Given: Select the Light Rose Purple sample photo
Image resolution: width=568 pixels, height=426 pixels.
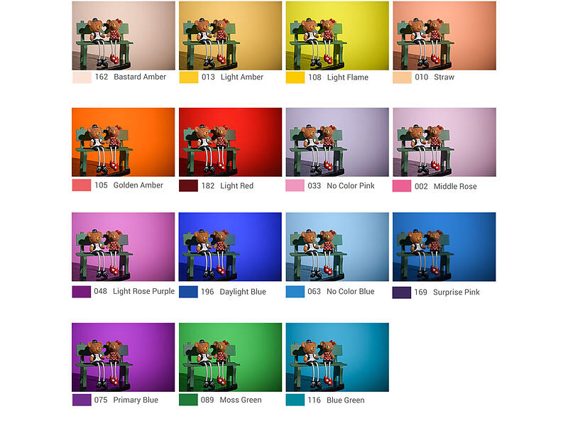Looking at the screenshot, I should (123, 246).
